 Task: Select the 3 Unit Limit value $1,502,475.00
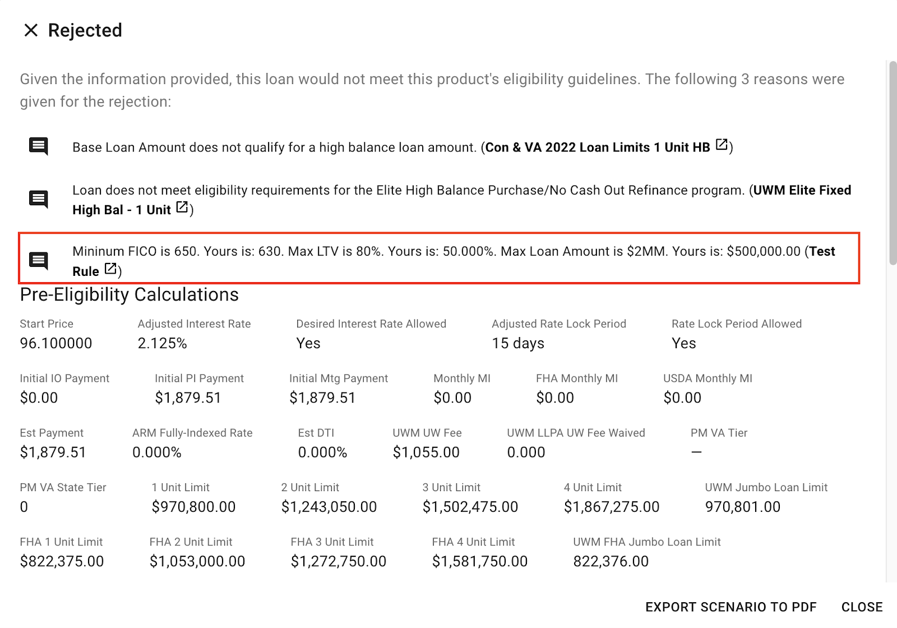pyautogui.click(x=470, y=507)
